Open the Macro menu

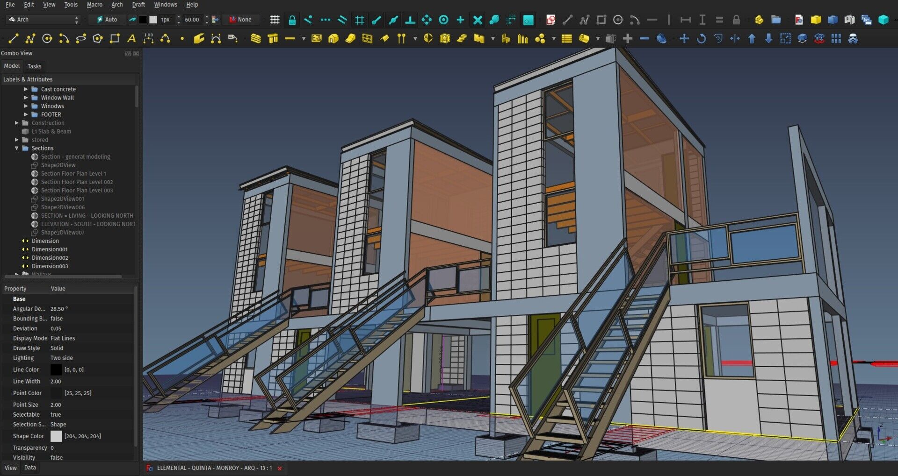click(94, 5)
